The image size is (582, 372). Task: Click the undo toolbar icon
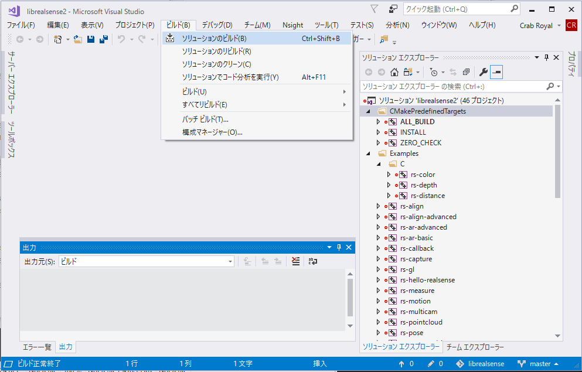[x=121, y=39]
